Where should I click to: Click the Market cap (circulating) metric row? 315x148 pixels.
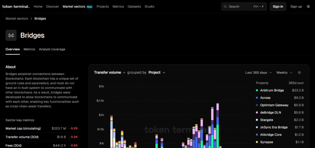click(42, 128)
